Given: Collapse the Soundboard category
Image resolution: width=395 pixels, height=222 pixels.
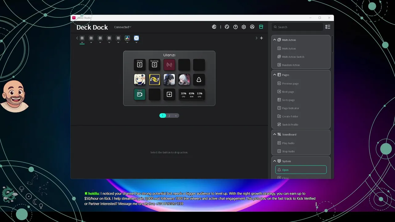Looking at the screenshot, I should 275,134.
